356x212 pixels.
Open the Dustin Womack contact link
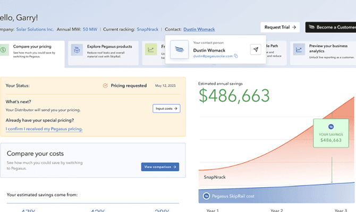point(199,30)
